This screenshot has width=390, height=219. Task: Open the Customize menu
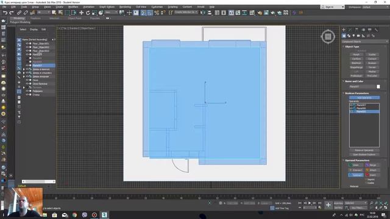point(157,7)
